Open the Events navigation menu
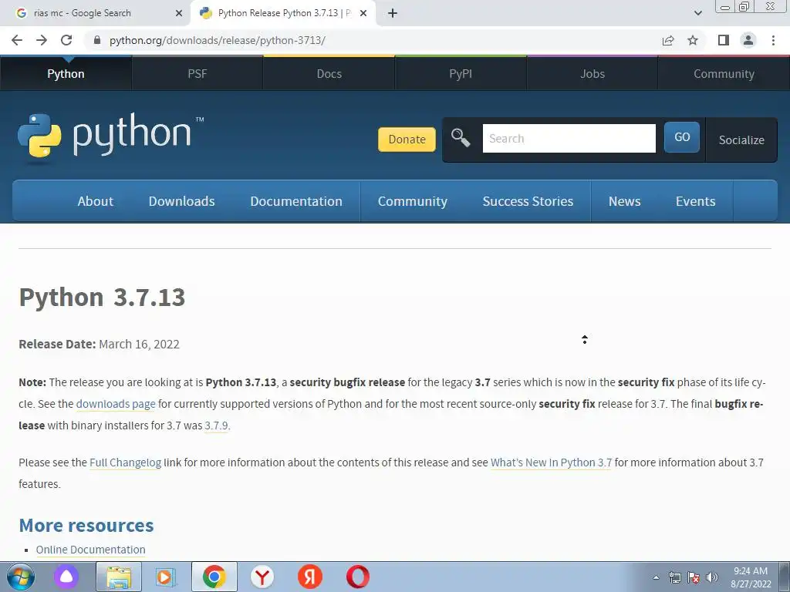This screenshot has width=790, height=592. 695,201
